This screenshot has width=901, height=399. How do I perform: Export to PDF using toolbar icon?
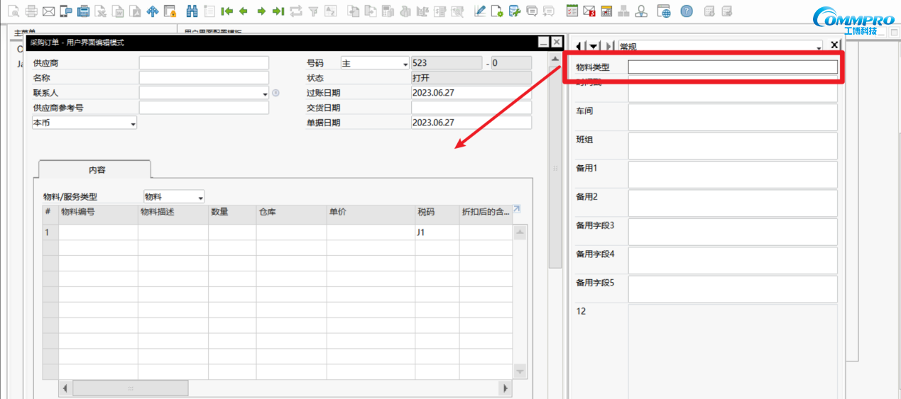pos(136,11)
